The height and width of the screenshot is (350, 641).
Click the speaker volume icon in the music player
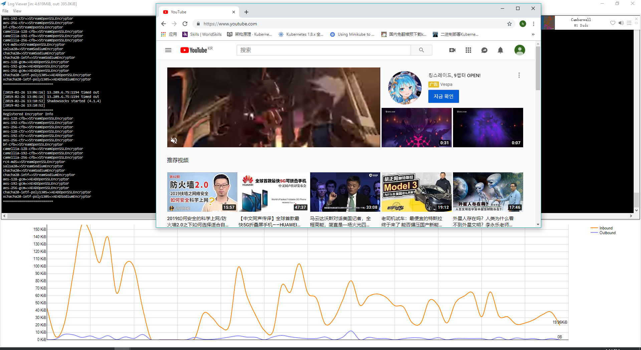tap(621, 23)
